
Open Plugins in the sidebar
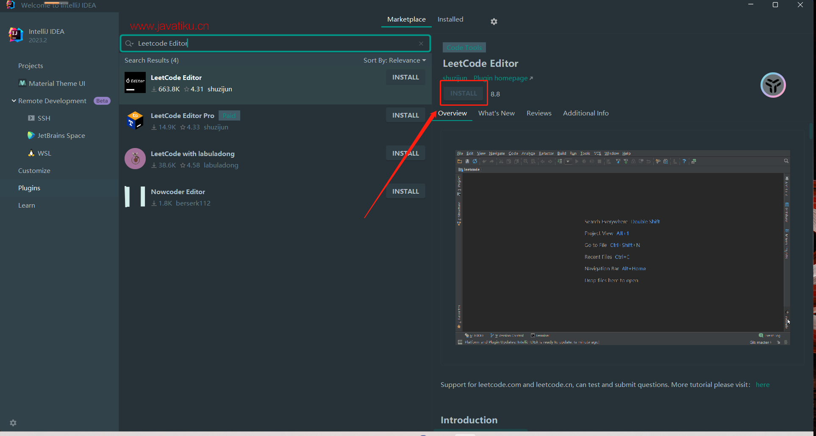click(x=29, y=188)
